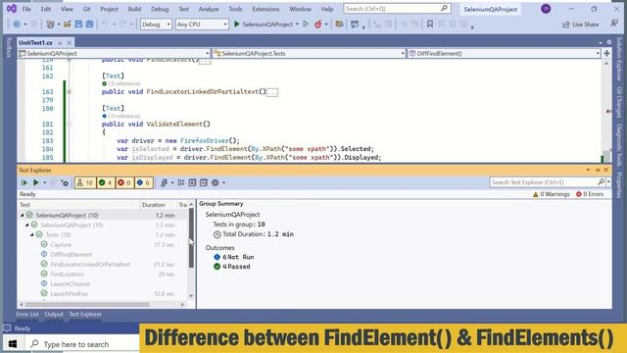Open the File menu

[x=26, y=9]
